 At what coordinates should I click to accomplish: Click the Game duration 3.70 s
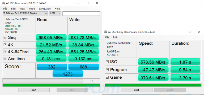[x=185, y=78]
